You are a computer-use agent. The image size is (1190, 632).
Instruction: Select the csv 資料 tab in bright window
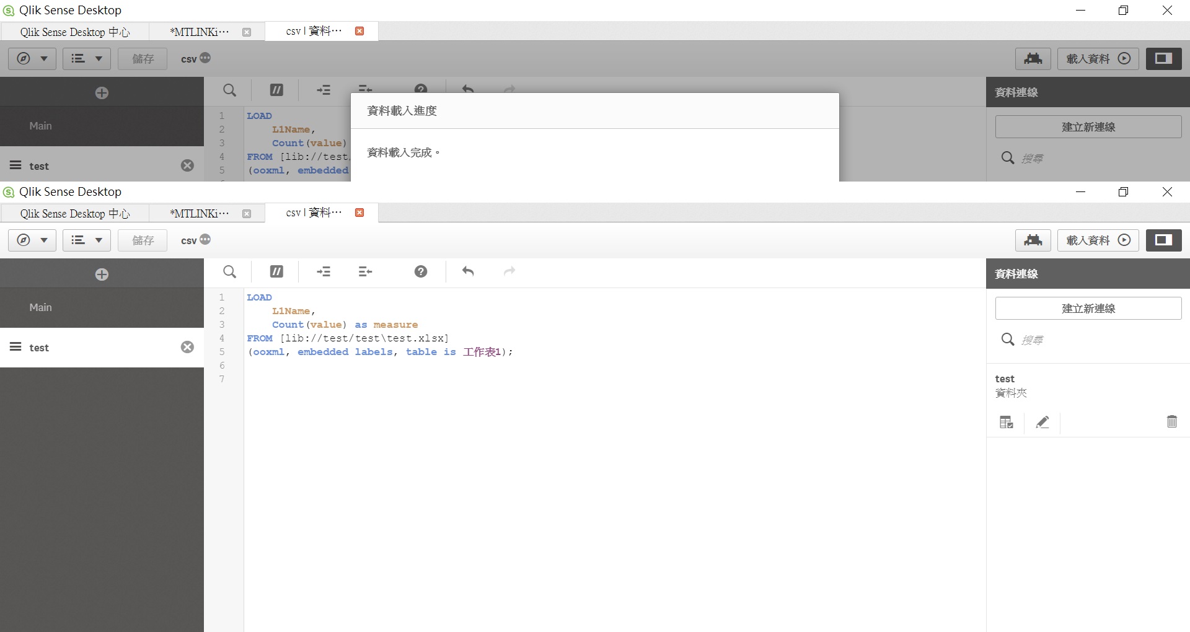pos(314,213)
